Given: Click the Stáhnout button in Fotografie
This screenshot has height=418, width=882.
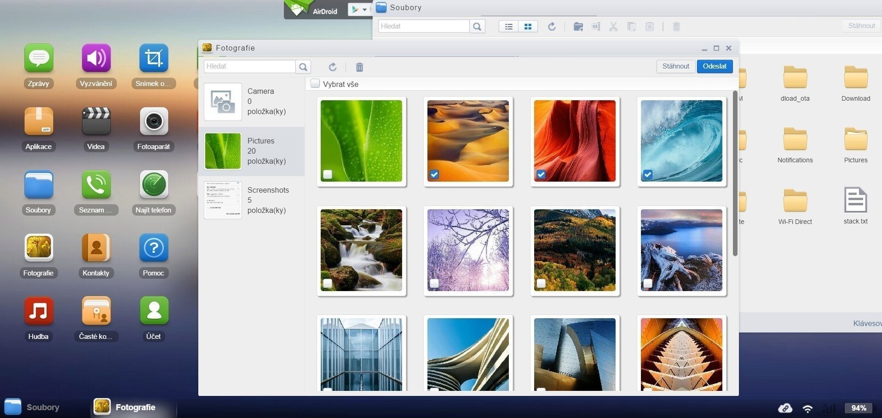Looking at the screenshot, I should click(x=675, y=66).
